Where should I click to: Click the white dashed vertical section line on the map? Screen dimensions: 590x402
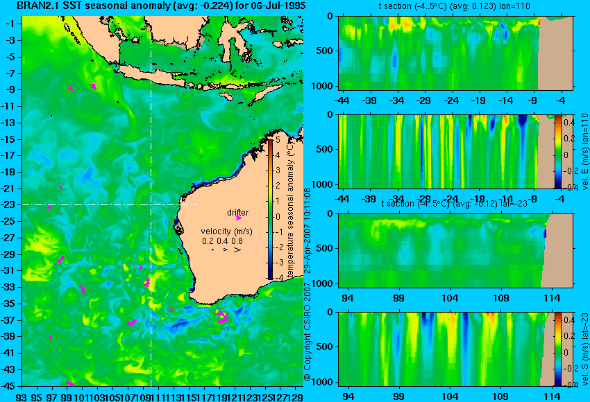point(151,201)
